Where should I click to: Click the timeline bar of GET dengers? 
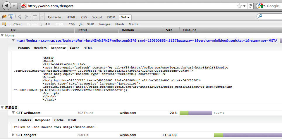(248, 135)
